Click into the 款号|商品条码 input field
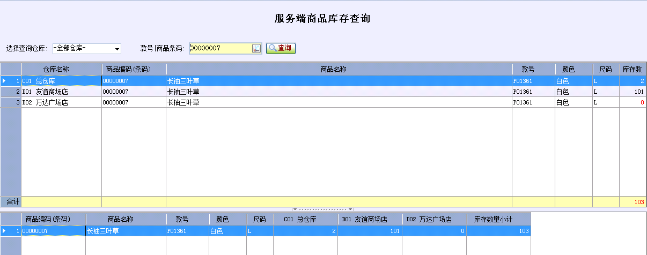The image size is (647, 255). click(x=220, y=49)
